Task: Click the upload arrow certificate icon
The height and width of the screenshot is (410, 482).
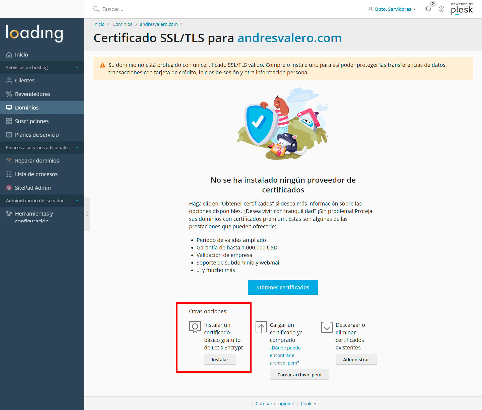Action: (x=261, y=327)
